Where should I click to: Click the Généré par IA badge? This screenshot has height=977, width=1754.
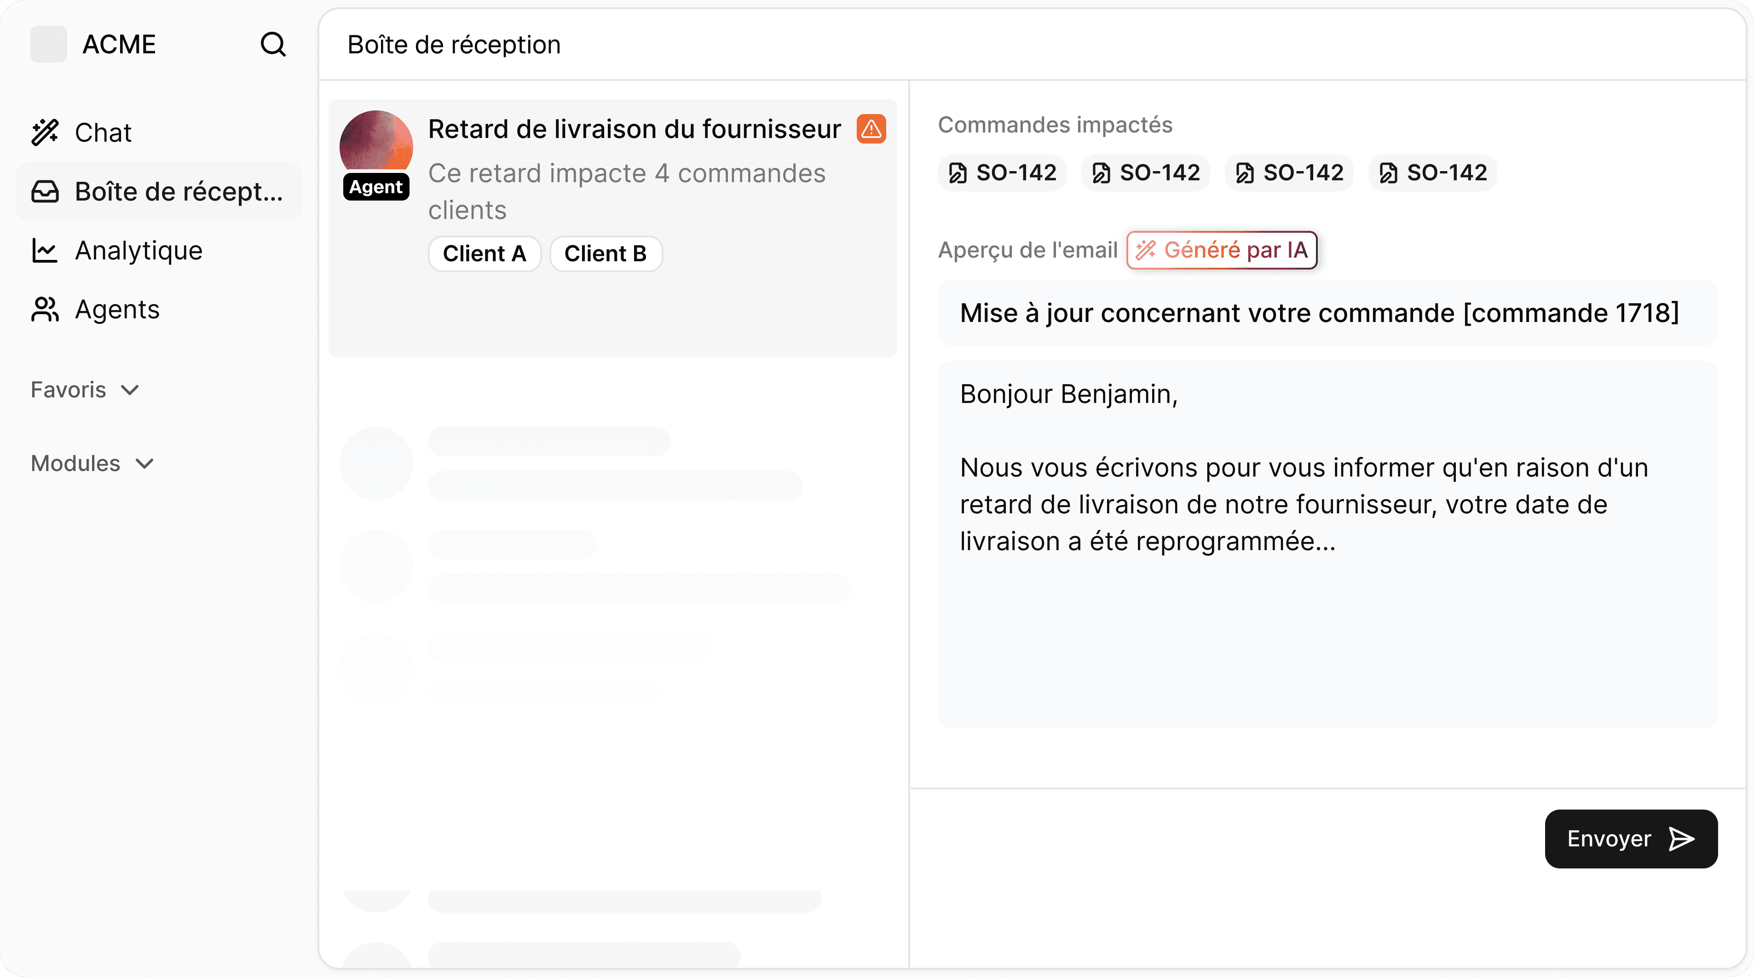click(x=1222, y=250)
